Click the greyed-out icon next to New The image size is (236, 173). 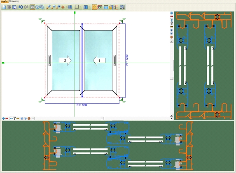click(9, 7)
